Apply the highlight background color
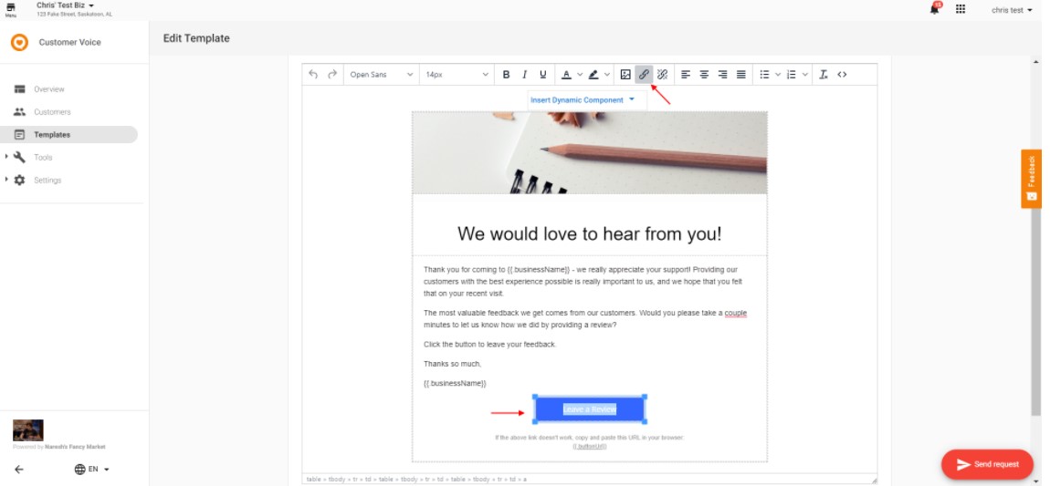 593,75
